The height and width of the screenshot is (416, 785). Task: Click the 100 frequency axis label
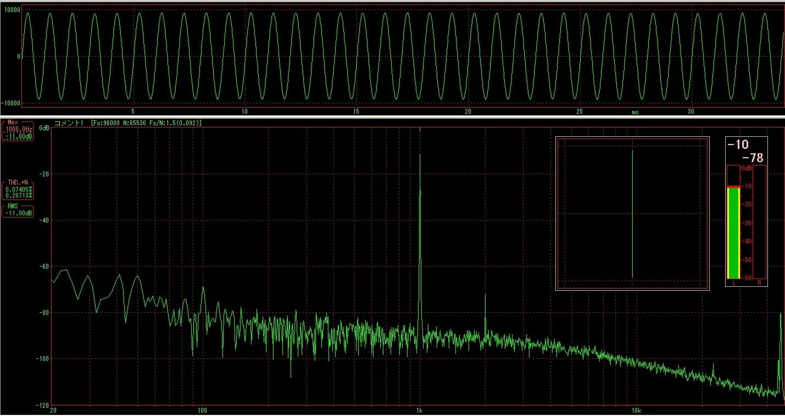pos(203,410)
